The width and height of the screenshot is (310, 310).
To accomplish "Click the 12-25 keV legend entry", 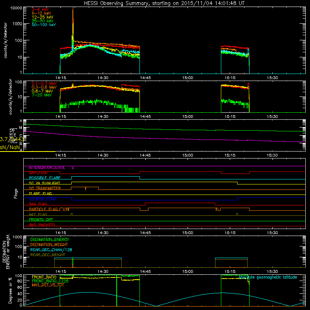I will tap(42, 17).
